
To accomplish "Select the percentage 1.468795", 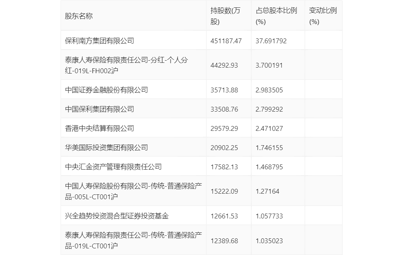I will (x=269, y=167).
